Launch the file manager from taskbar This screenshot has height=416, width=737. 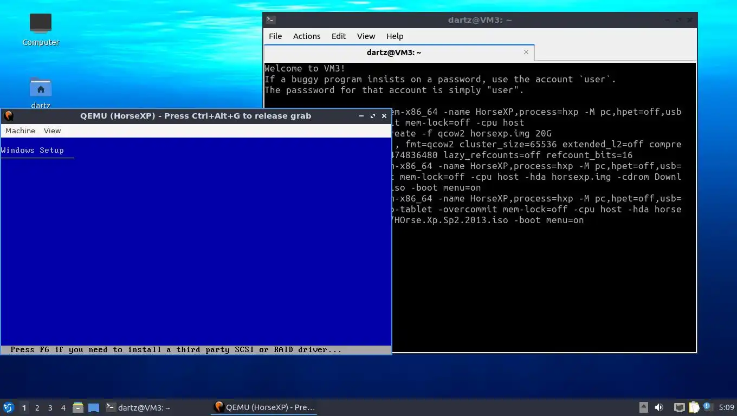point(78,407)
